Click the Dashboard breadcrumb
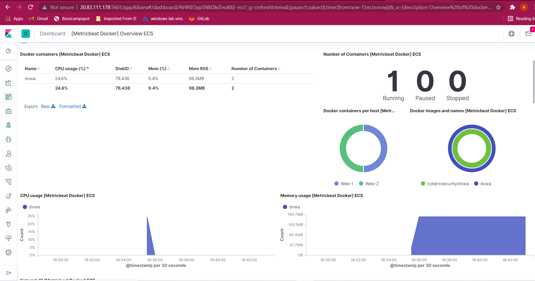The width and height of the screenshot is (535, 281). 53,34
